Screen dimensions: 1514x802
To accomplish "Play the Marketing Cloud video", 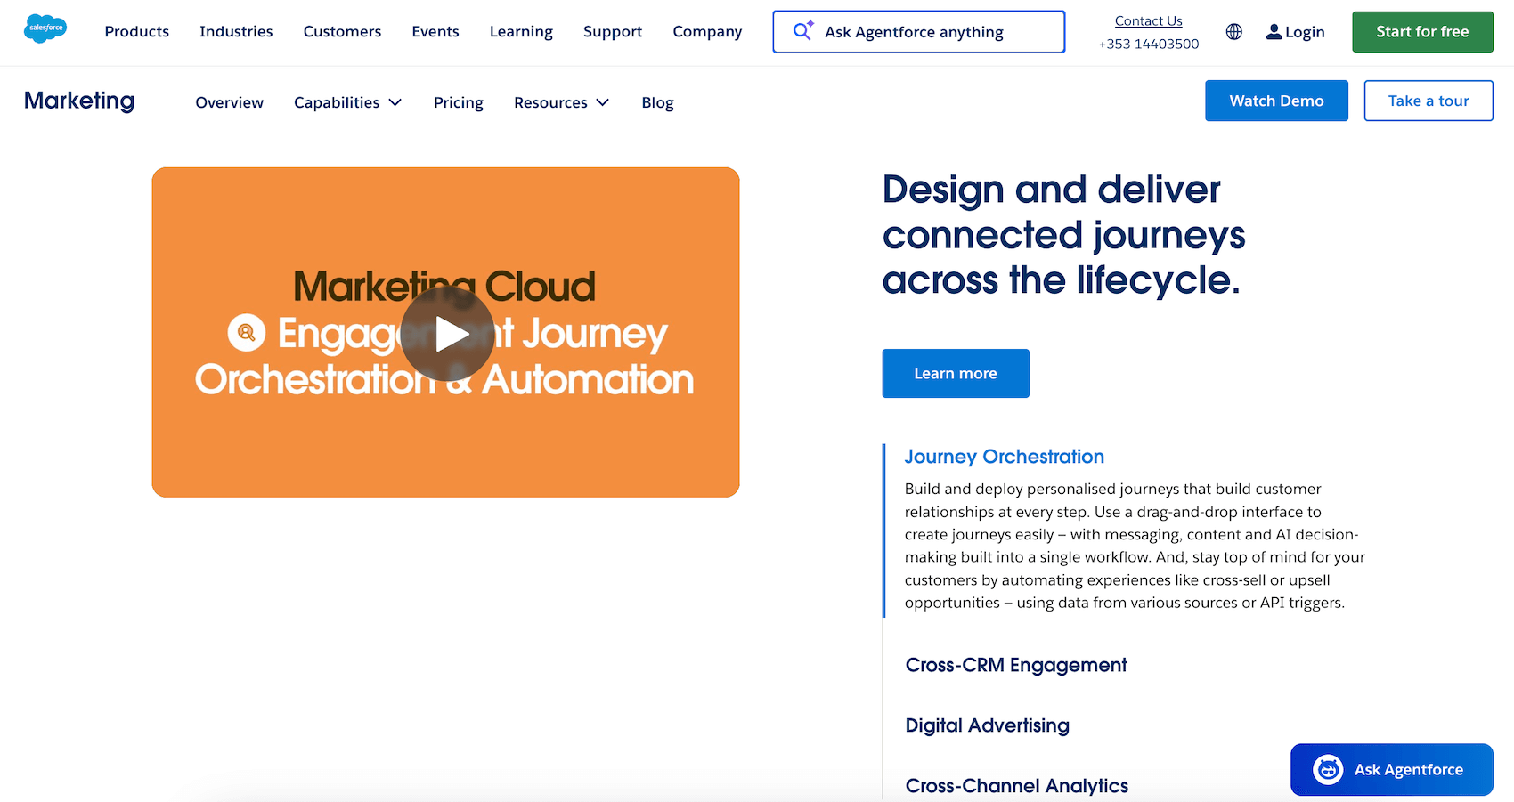I will (447, 334).
